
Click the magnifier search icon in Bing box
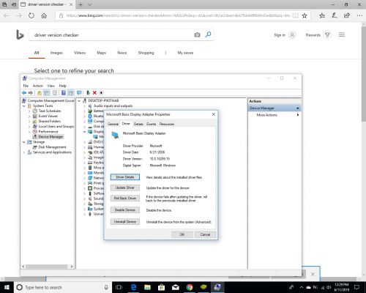tap(208, 34)
